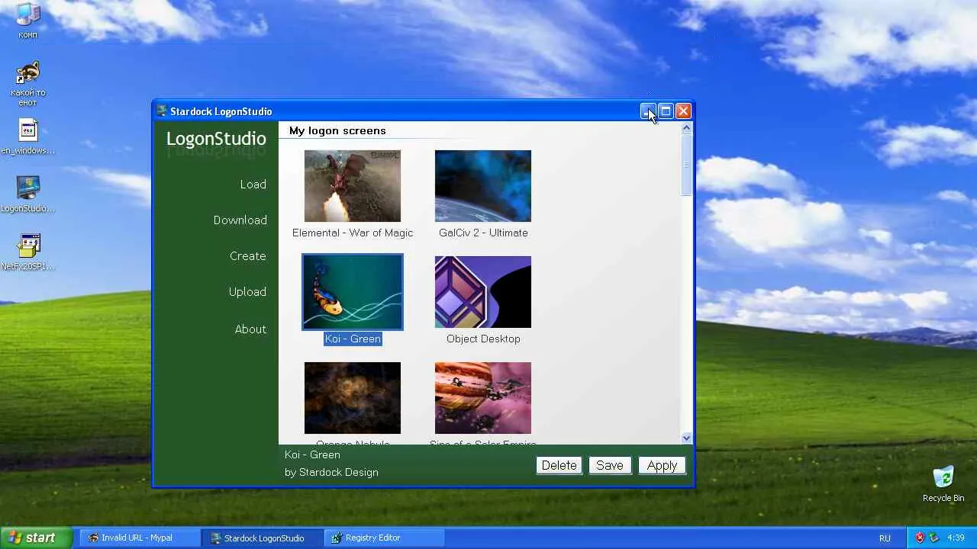The height and width of the screenshot is (549, 977).
Task: Select the Elemental - War of Magic thumbnail
Action: 353,186
